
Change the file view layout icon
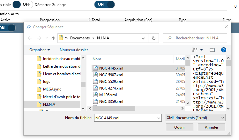coord(195,50)
